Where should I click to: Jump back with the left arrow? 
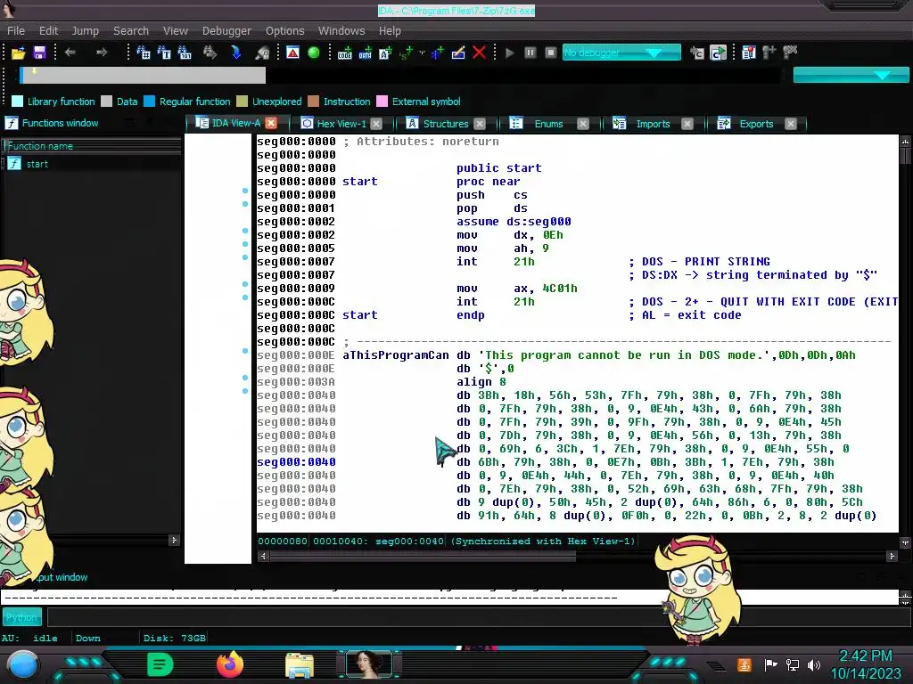(x=70, y=53)
